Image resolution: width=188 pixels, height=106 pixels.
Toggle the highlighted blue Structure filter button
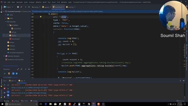[13, 74]
